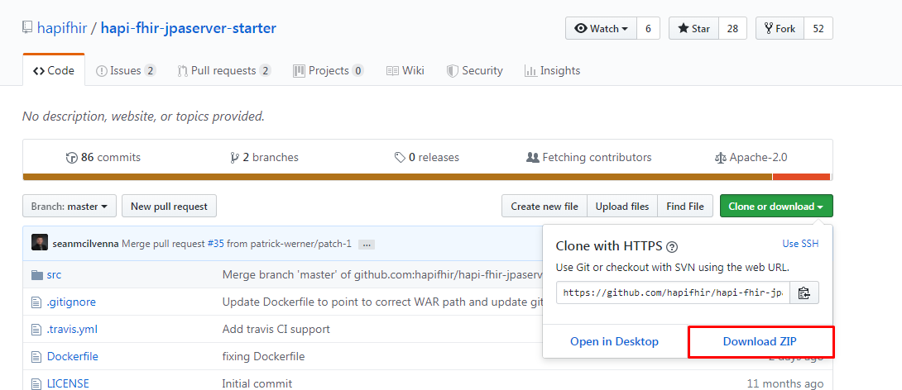This screenshot has height=390, width=902.
Task: Click the copy URL clipboard icon
Action: pyautogui.click(x=804, y=292)
